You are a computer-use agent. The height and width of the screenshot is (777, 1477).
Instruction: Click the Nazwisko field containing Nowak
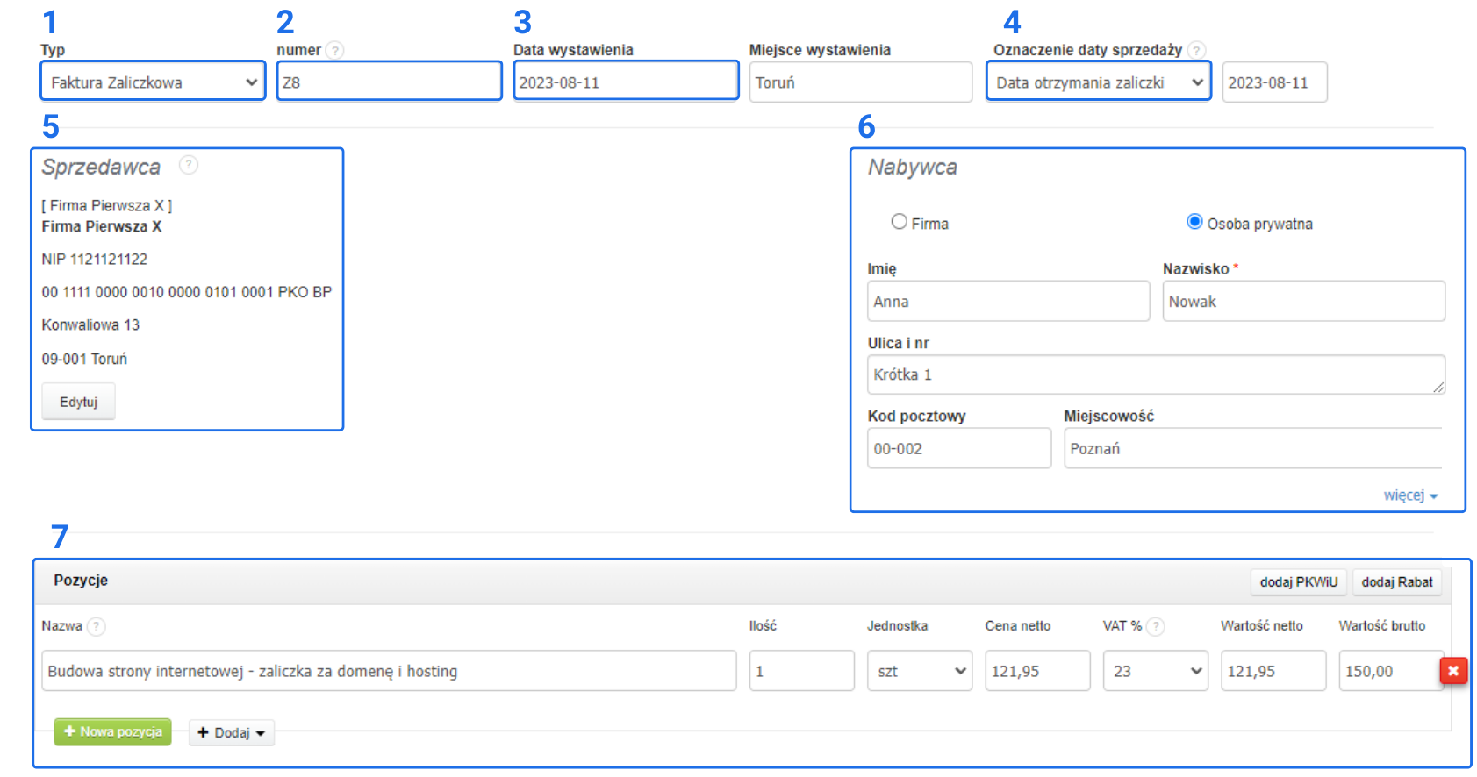point(1303,302)
